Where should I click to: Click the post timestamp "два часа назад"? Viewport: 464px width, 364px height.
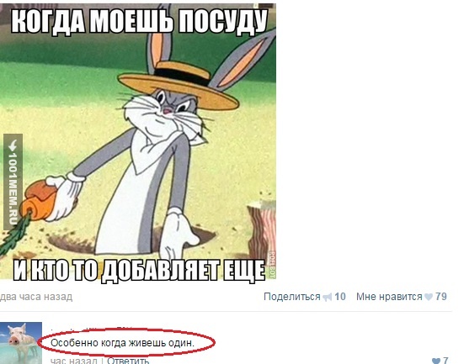tap(36, 297)
